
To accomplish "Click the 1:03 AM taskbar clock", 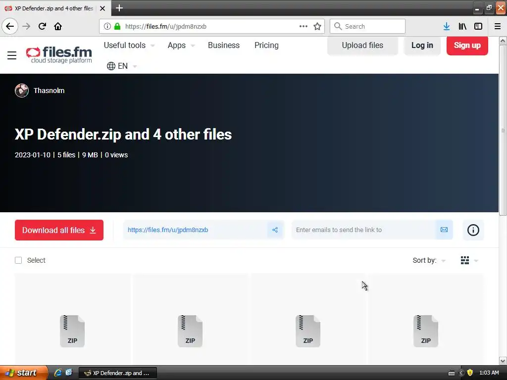I will 489,373.
